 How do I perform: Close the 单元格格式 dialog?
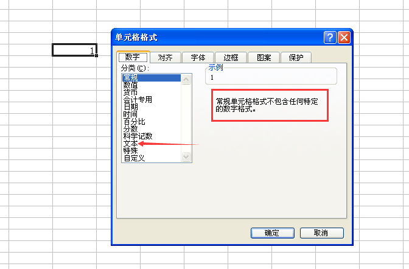point(344,38)
